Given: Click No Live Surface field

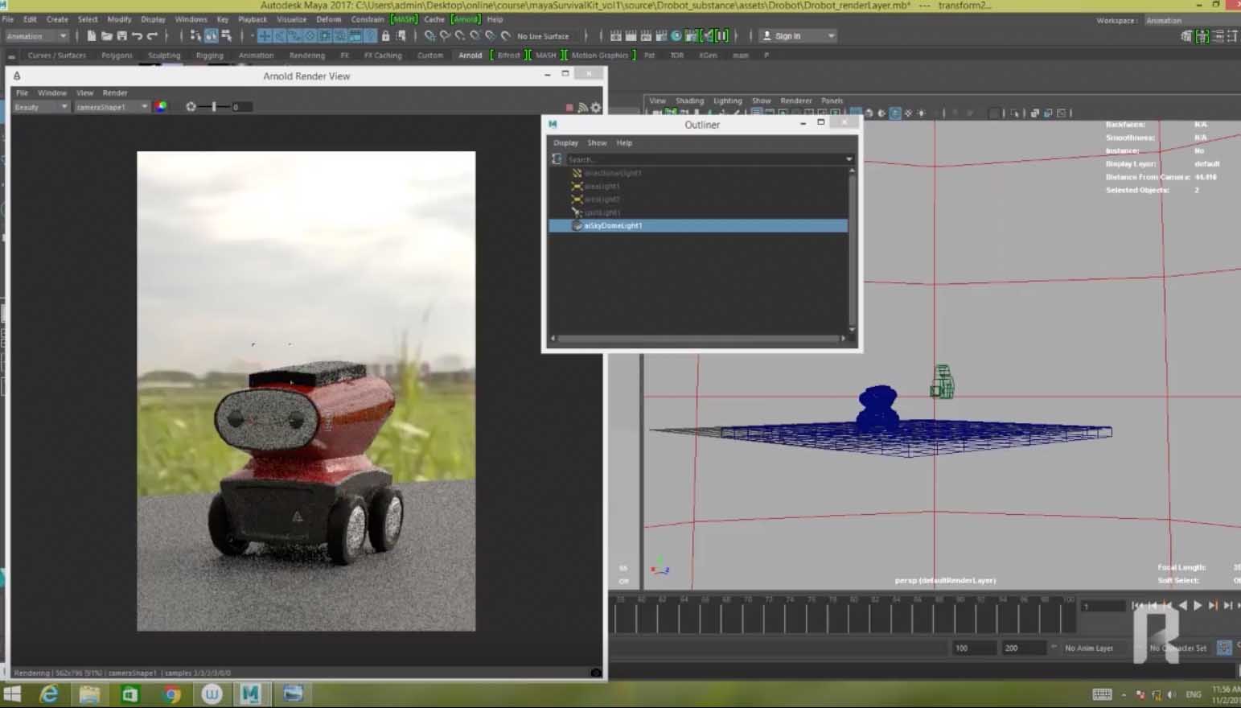Looking at the screenshot, I should pyautogui.click(x=543, y=36).
